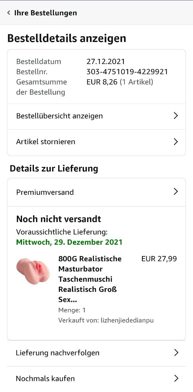Tap chevron beside Lieferung nachverfolgen
The width and height of the screenshot is (193, 392).
[176, 352]
